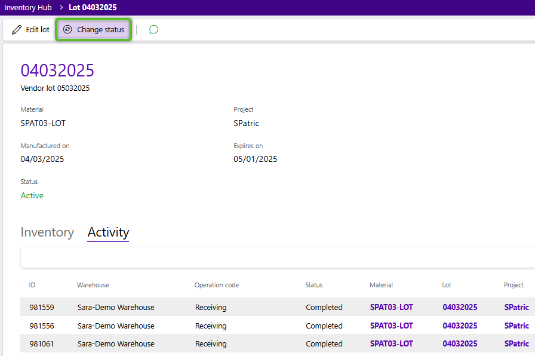Open SPatric project link in row 981556

516,326
